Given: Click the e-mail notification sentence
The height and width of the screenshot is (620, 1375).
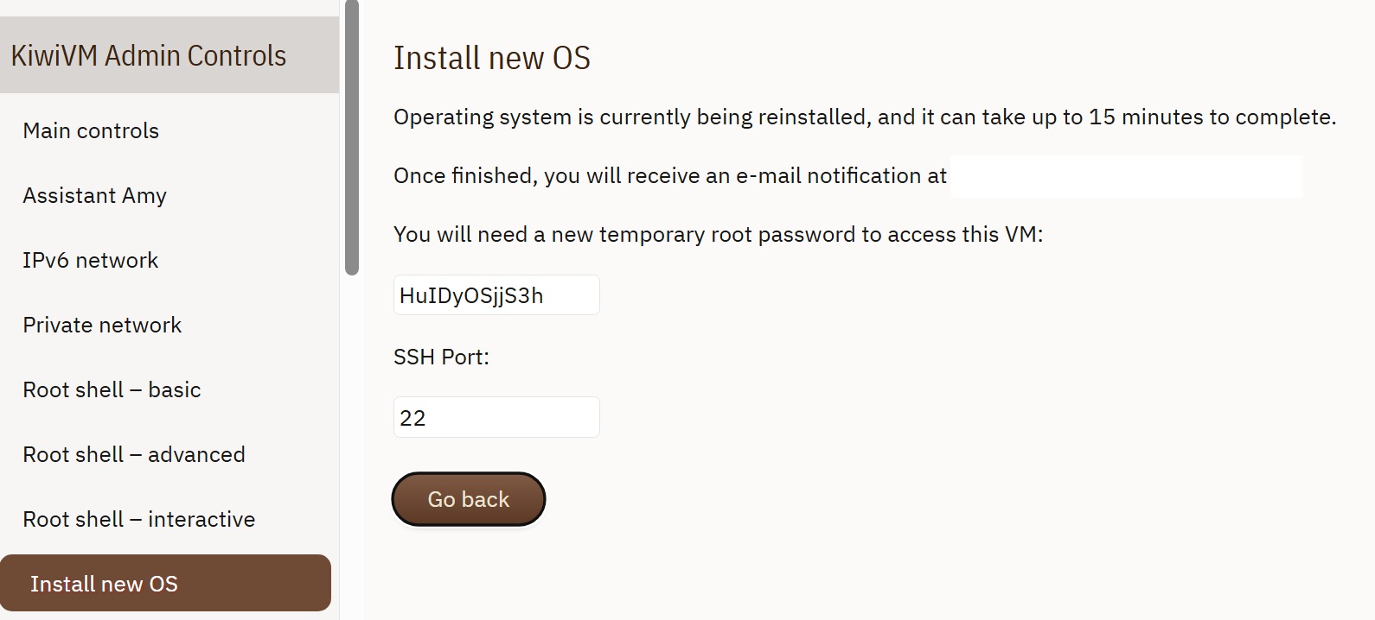Looking at the screenshot, I should pos(670,176).
